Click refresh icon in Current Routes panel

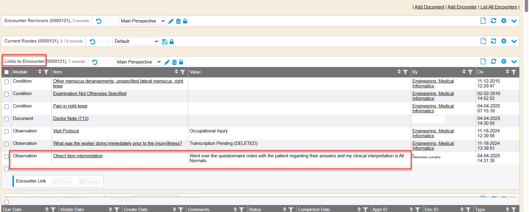point(493,41)
